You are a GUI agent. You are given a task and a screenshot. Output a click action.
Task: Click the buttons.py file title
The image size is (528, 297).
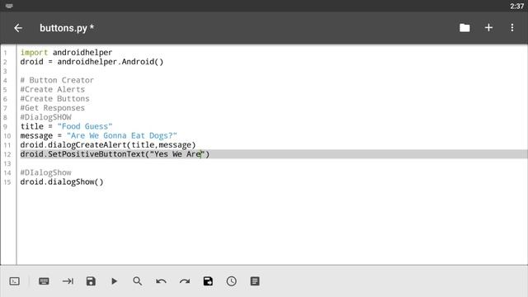click(67, 28)
